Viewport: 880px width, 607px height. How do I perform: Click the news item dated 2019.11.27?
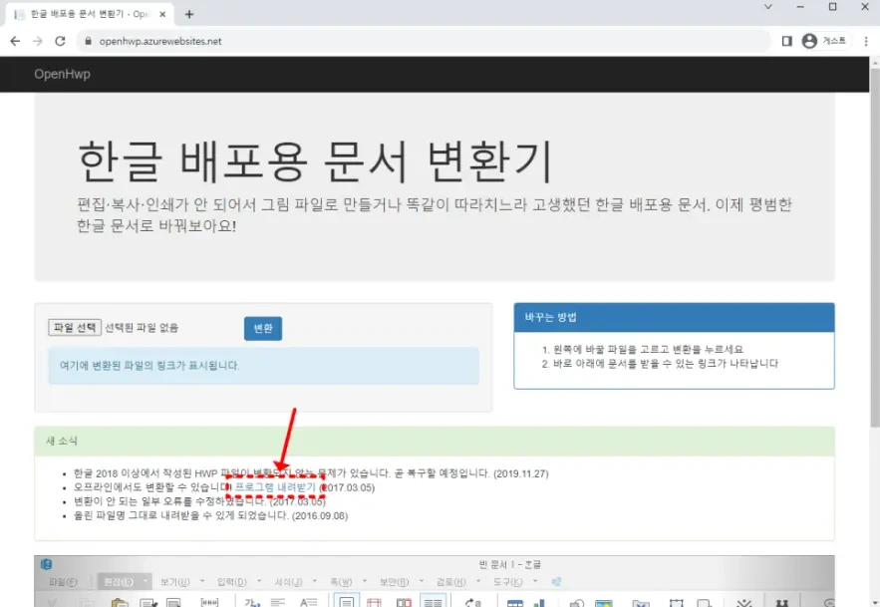click(311, 473)
